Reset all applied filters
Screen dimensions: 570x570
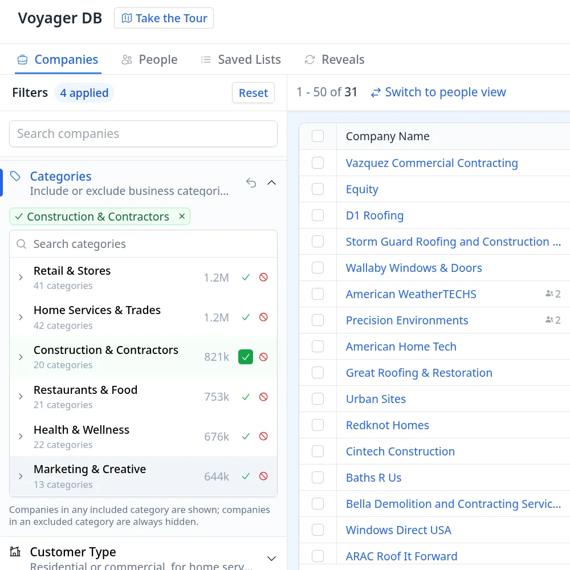point(254,93)
